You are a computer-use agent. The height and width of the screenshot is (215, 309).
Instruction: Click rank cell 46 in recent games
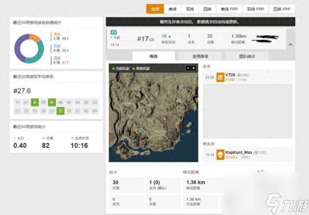[x=60, y=102]
